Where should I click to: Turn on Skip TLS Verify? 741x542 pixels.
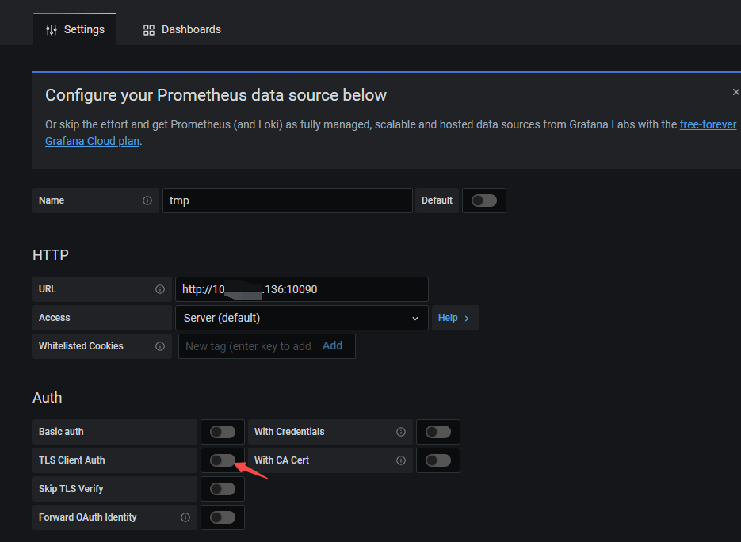[223, 489]
